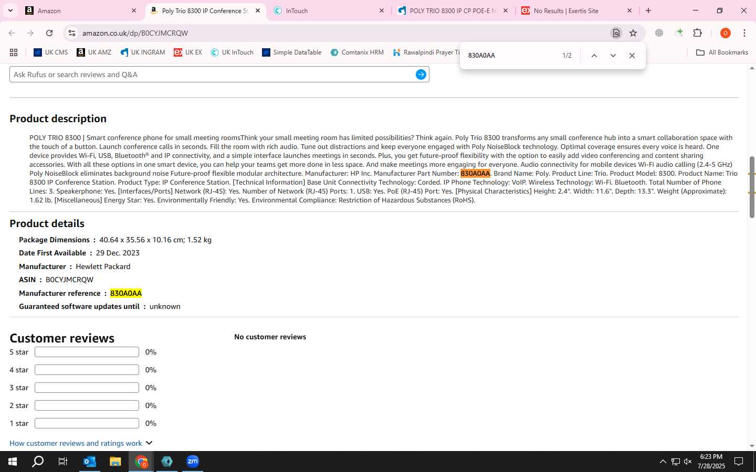This screenshot has height=472, width=756.
Task: Open Zoom from taskbar
Action: point(193,462)
